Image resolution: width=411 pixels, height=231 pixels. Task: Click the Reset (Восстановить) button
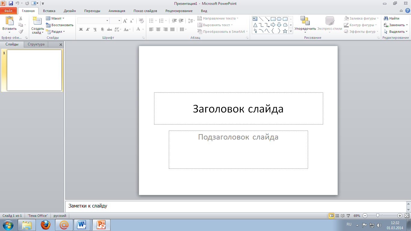(x=60, y=25)
